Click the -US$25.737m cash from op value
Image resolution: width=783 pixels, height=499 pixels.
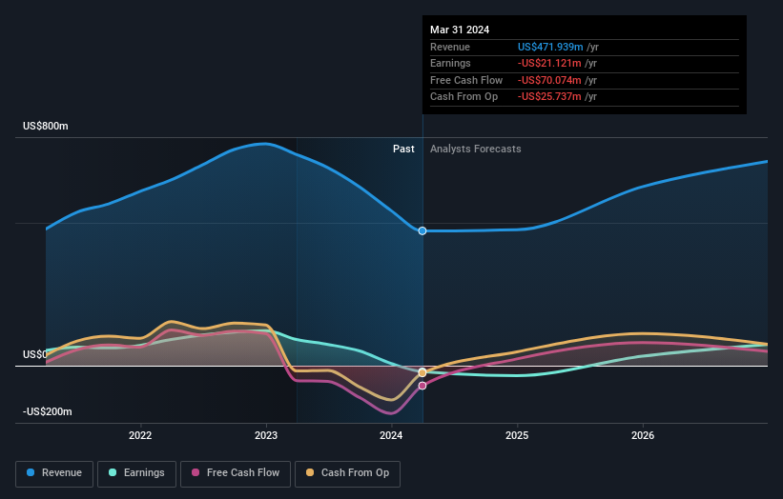(x=549, y=97)
